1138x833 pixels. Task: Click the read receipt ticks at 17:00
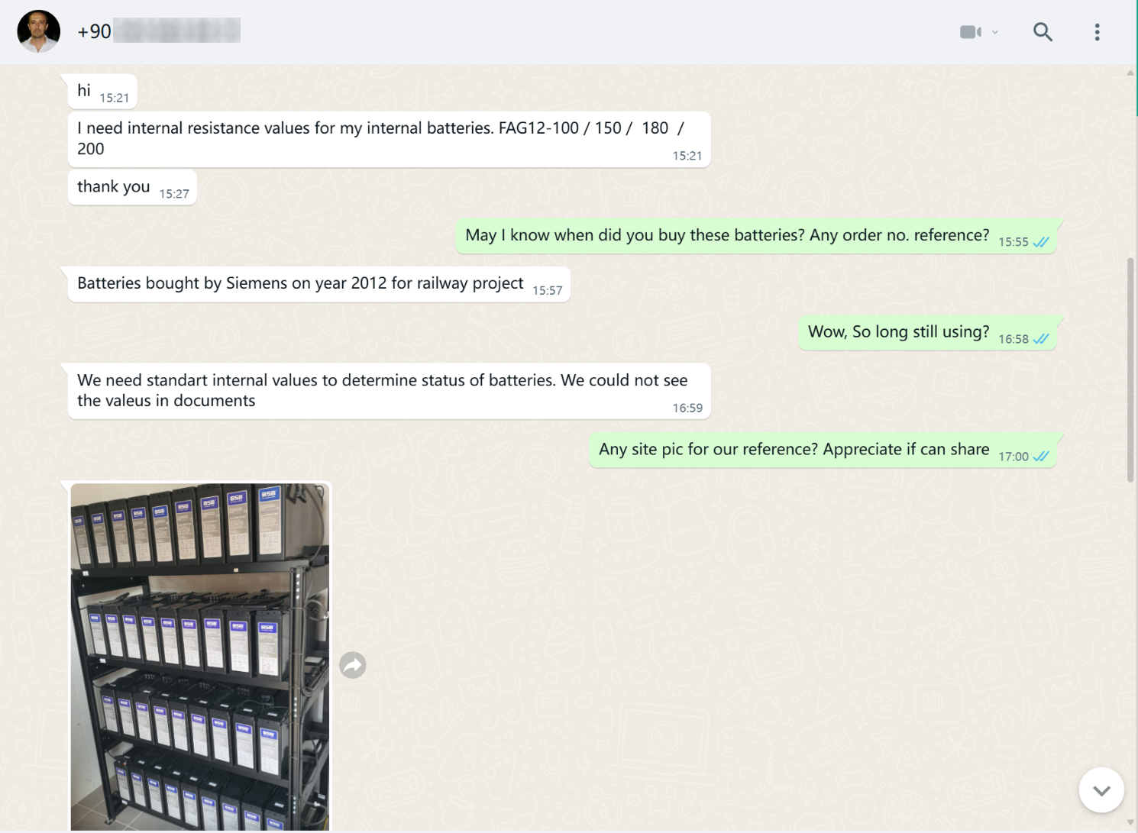coord(1041,457)
